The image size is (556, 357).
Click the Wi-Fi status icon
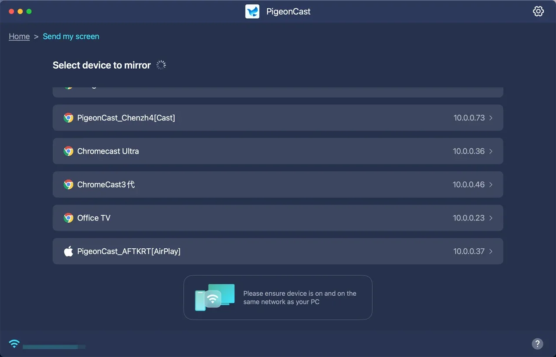pos(14,344)
